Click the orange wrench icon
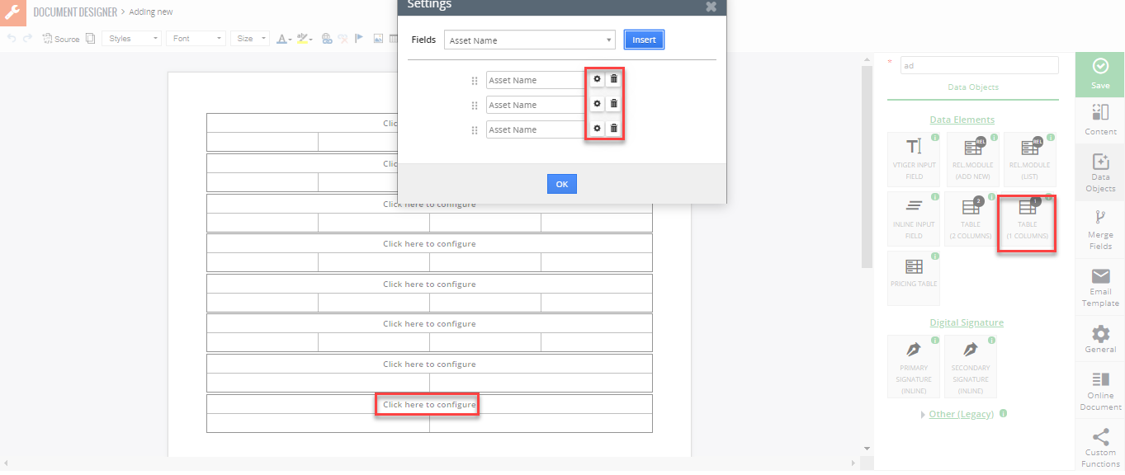Screen dimensions: 1125x475 click(13, 12)
